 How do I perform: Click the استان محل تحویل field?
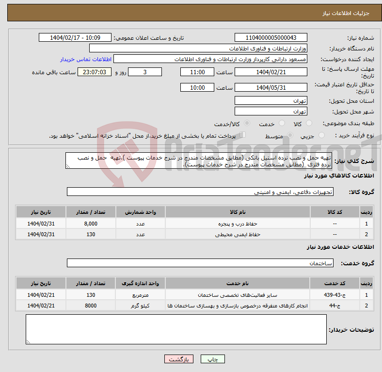pyautogui.click(x=271, y=100)
